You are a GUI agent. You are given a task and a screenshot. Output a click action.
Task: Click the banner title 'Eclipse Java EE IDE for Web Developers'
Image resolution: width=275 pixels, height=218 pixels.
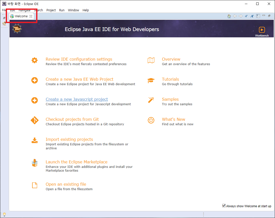pyautogui.click(x=112, y=29)
